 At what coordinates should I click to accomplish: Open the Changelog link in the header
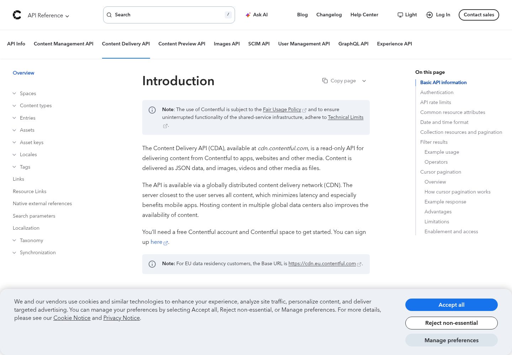tap(329, 15)
